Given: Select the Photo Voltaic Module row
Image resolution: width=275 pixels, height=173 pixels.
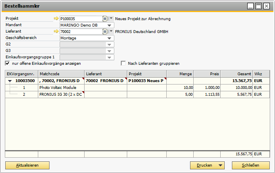Looking at the screenshot, I should click(61, 87).
